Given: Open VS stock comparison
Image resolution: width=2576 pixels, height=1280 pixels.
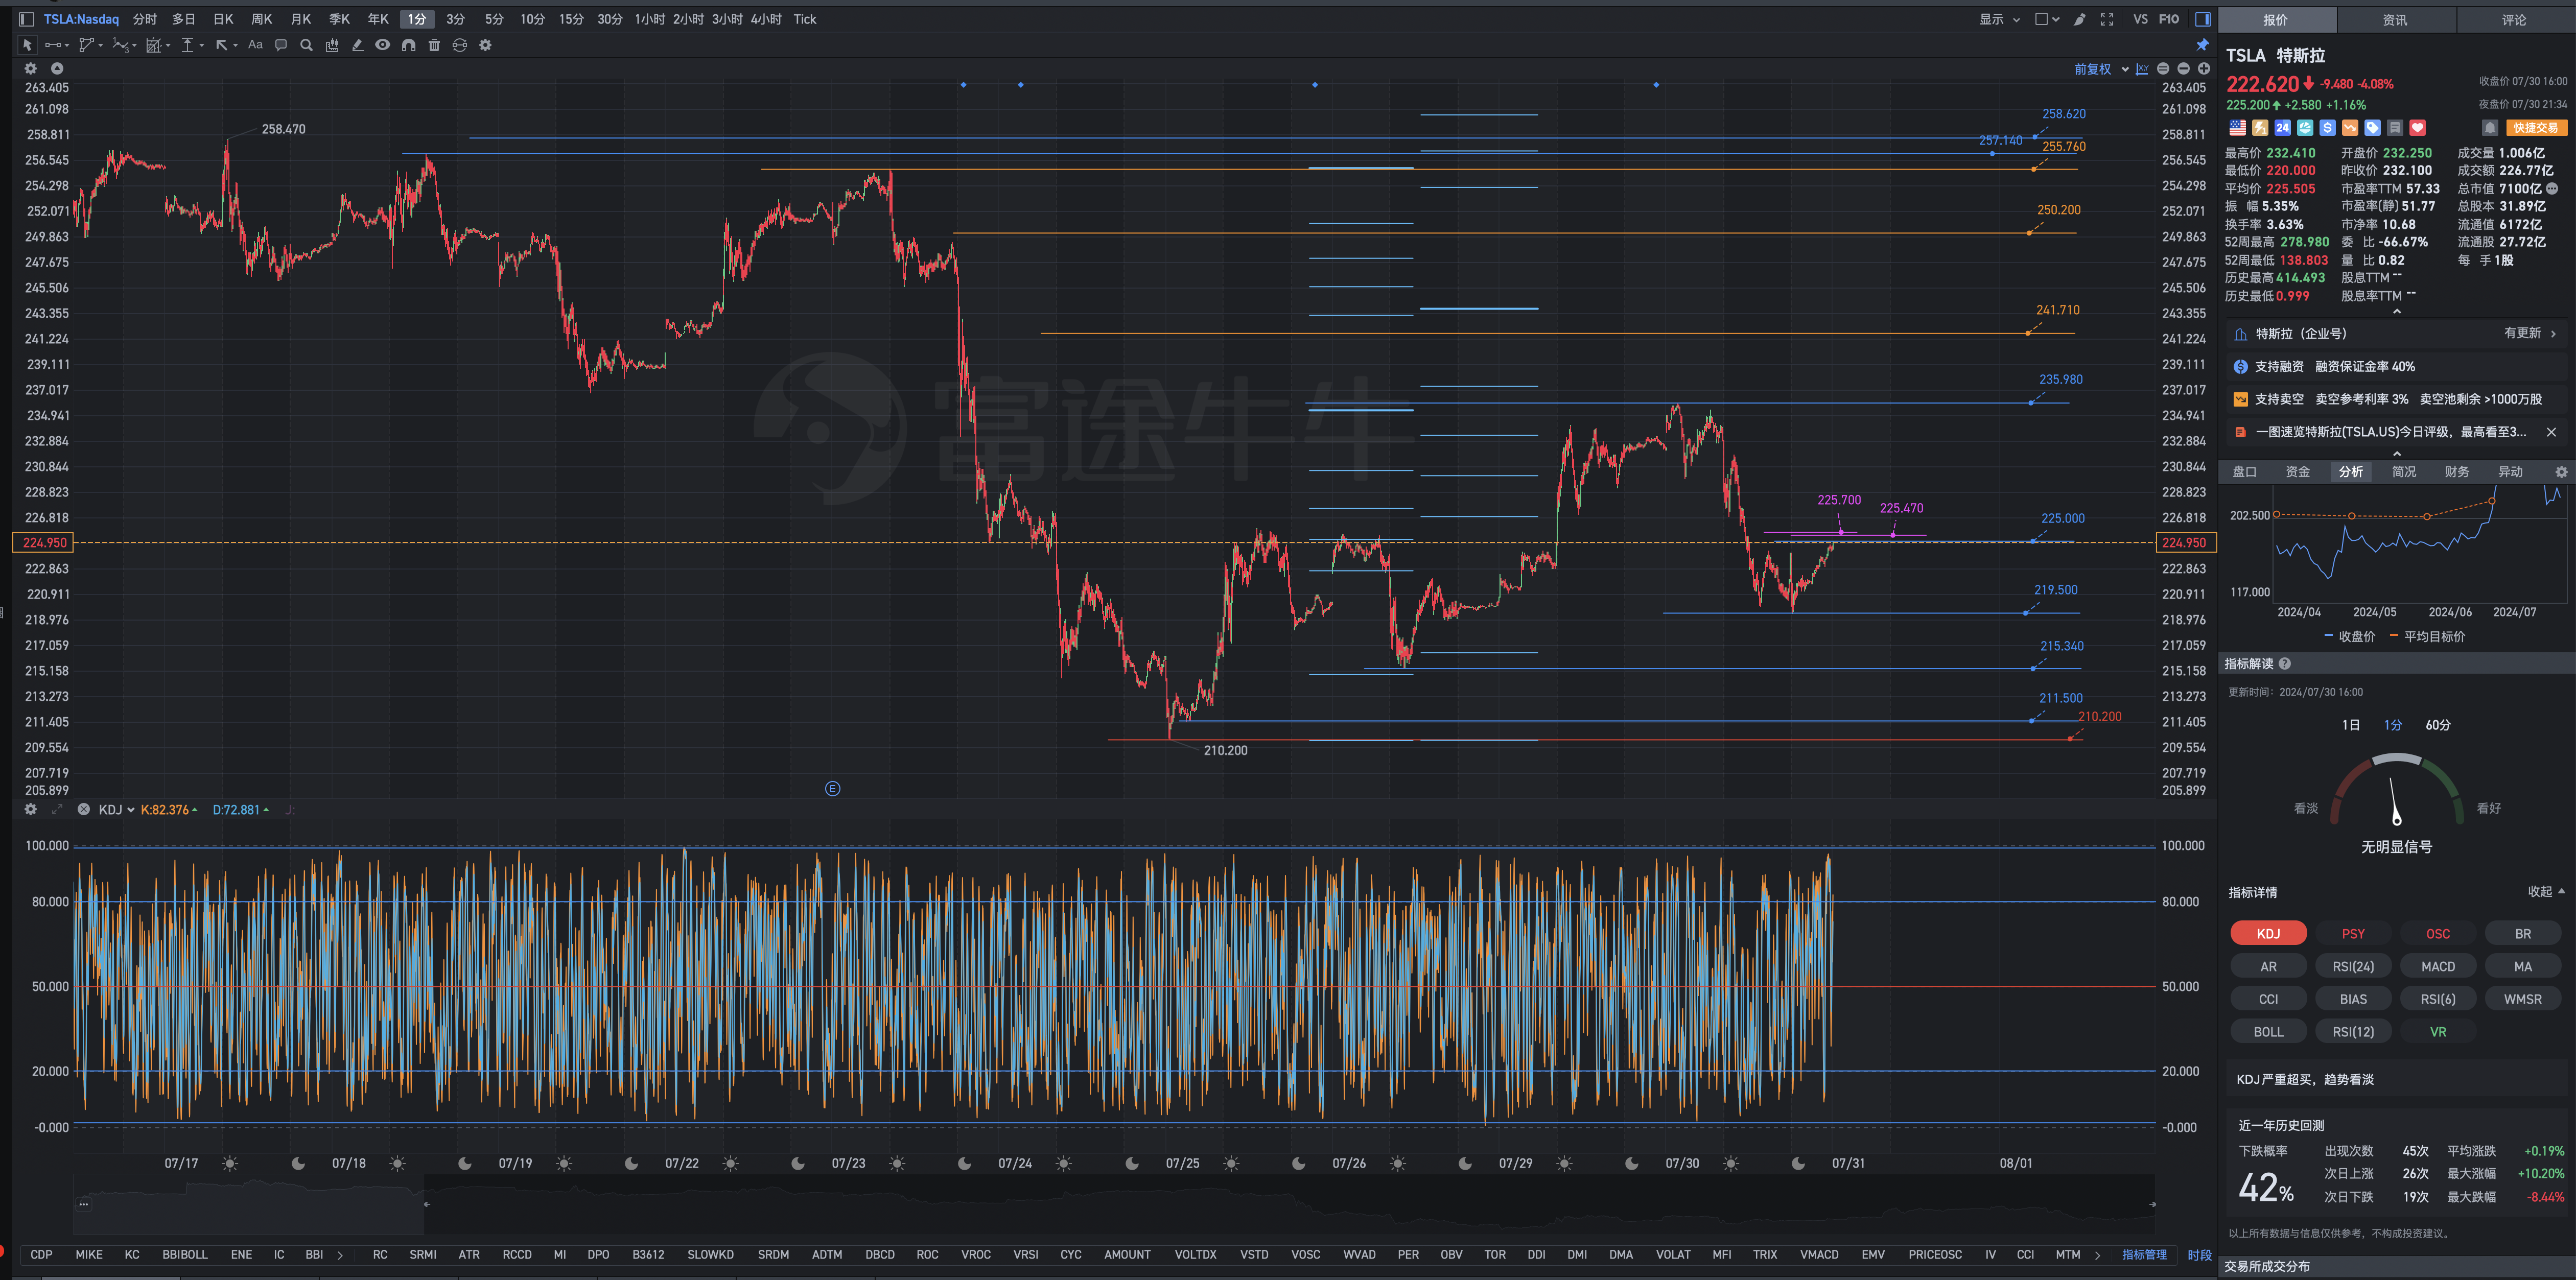Looking at the screenshot, I should point(2140,19).
